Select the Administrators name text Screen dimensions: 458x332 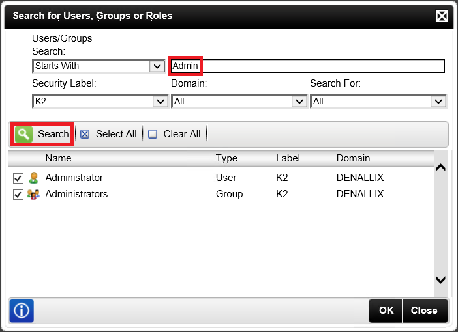[76, 194]
